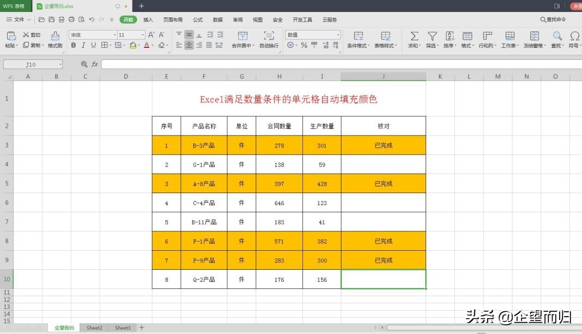Decrease font size with the smaller A
The image size is (582, 334).
click(161, 35)
